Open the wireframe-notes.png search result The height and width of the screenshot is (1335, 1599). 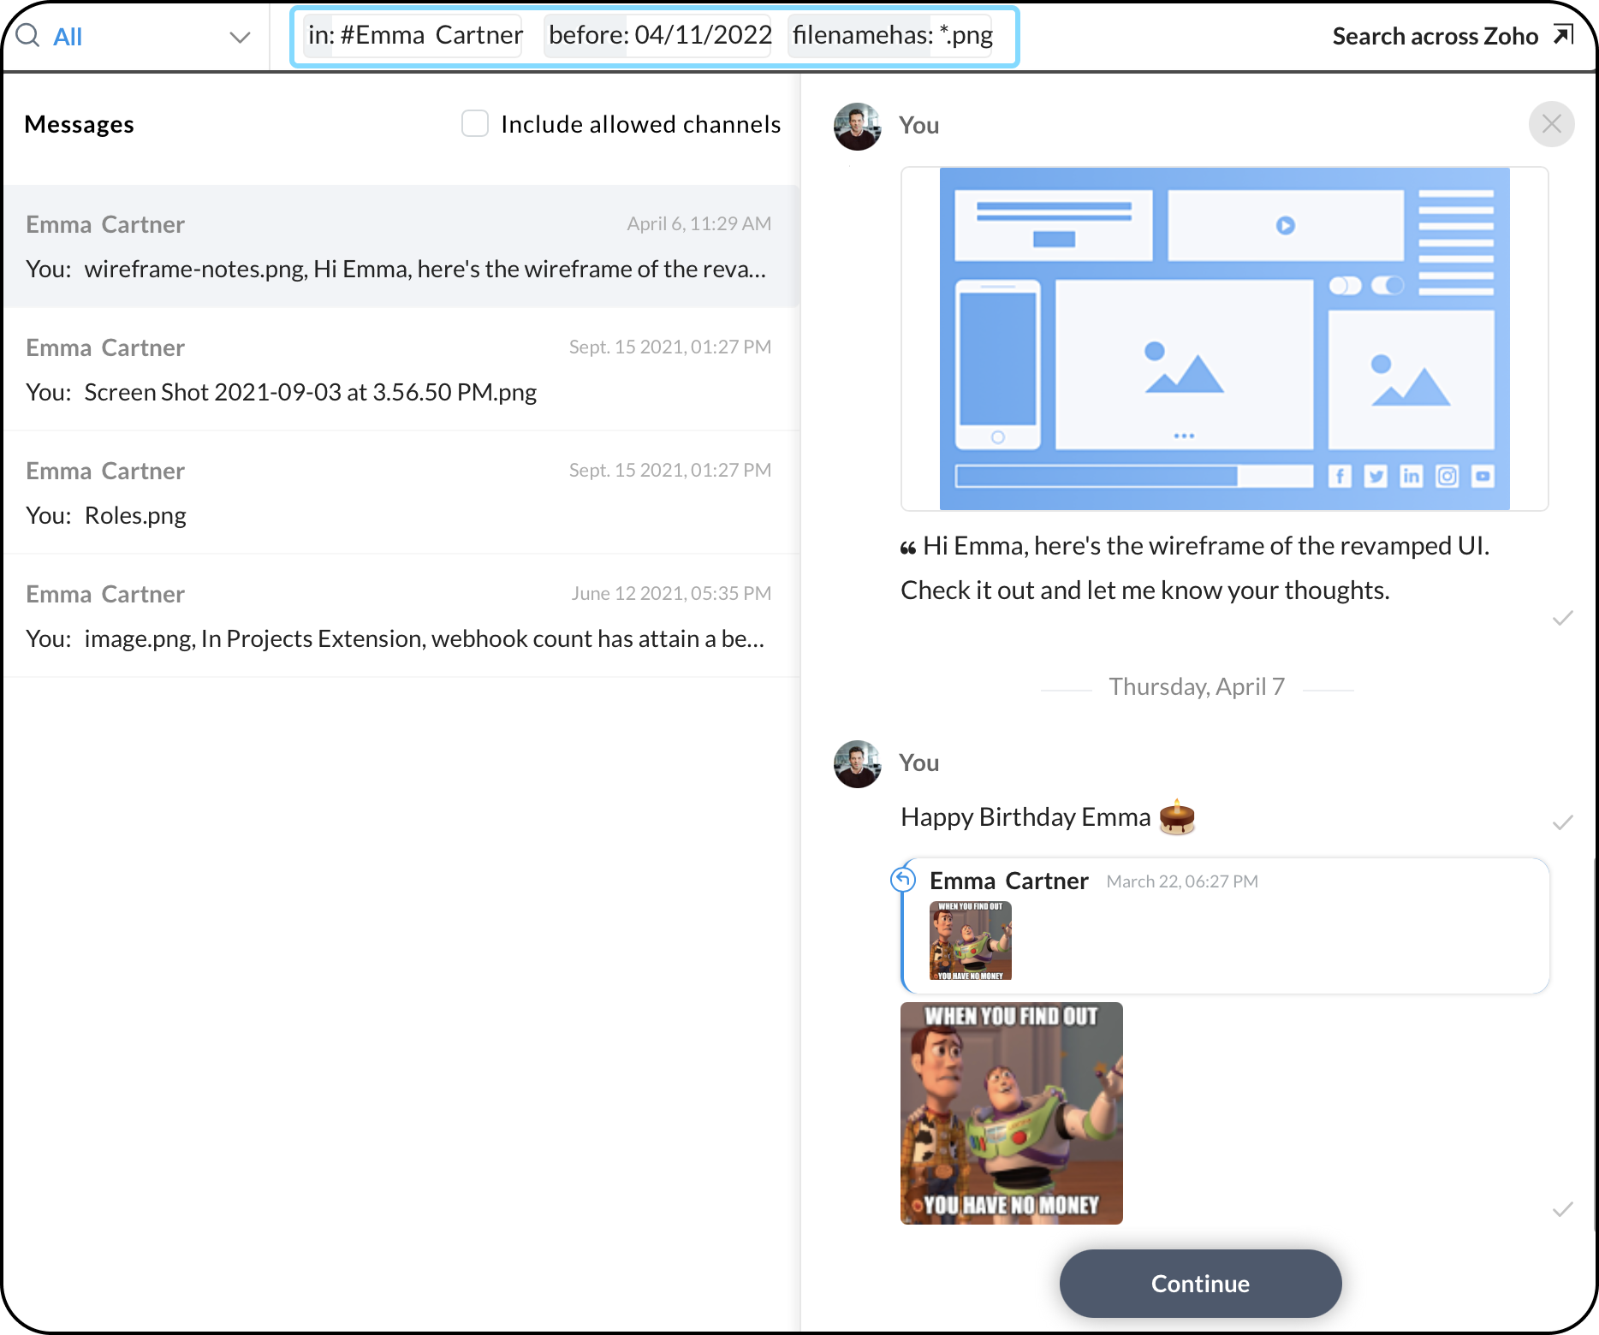(401, 246)
